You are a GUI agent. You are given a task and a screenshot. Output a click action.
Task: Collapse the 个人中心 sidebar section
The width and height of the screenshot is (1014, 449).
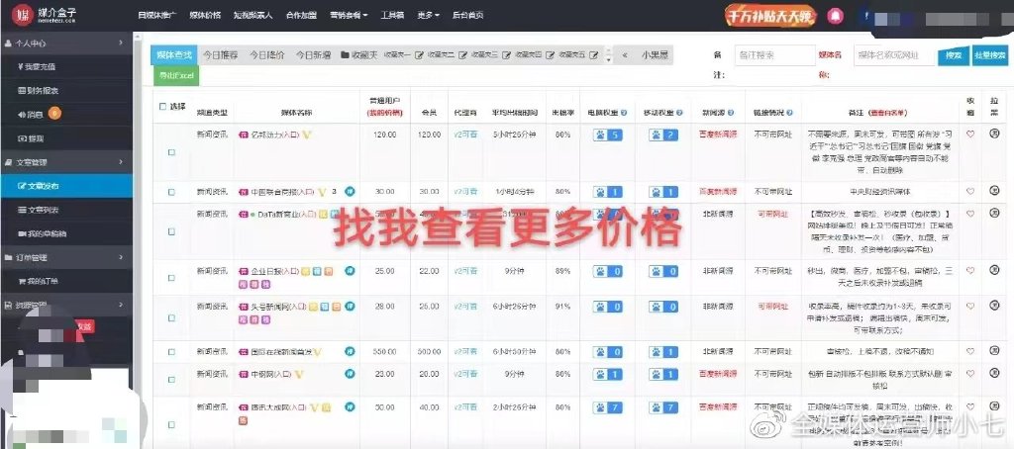click(66, 44)
